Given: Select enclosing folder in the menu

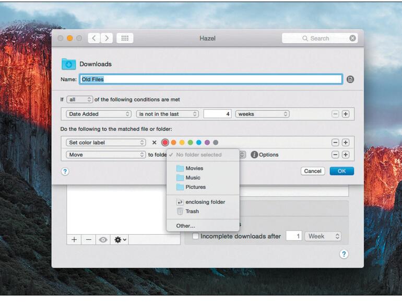Looking at the screenshot, I should (x=203, y=202).
